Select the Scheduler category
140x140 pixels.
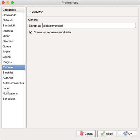[13, 99]
